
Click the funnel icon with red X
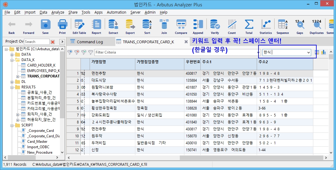(77, 52)
